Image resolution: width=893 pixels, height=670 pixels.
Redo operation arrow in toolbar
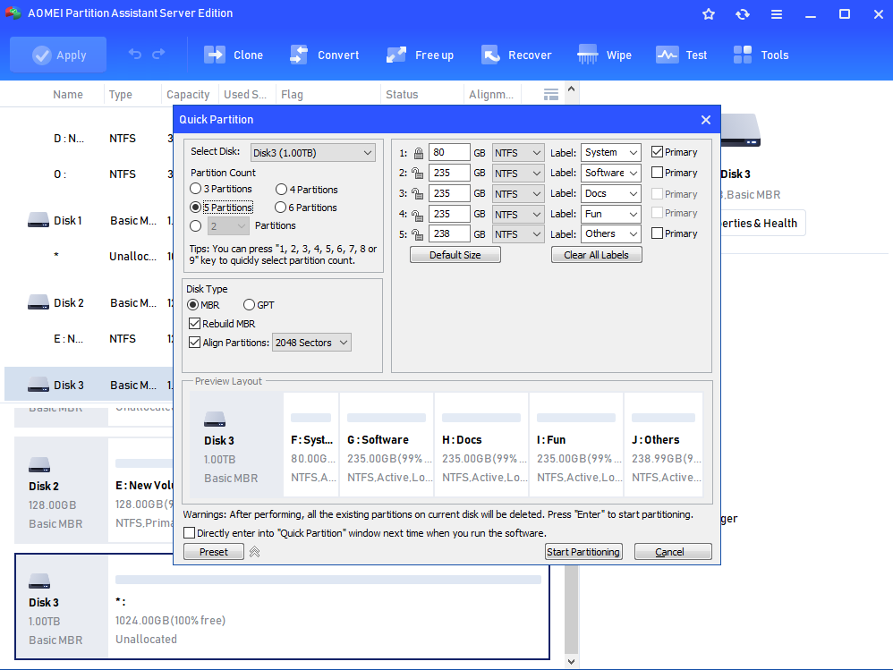tap(158, 54)
